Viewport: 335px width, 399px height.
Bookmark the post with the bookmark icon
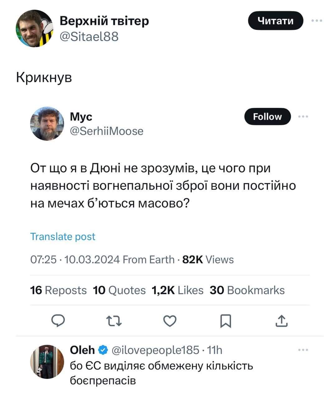(225, 321)
